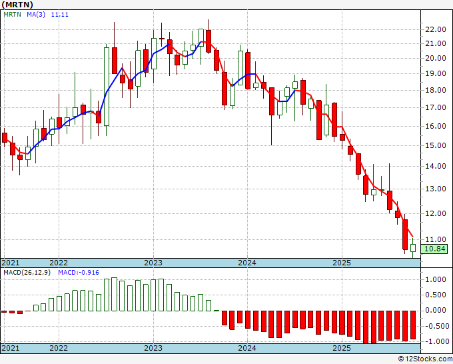Click the 20.00 price axis label
The image size is (453, 364).
(x=436, y=59)
